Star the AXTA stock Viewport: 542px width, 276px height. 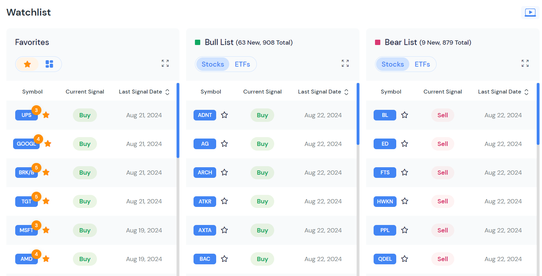(x=224, y=230)
